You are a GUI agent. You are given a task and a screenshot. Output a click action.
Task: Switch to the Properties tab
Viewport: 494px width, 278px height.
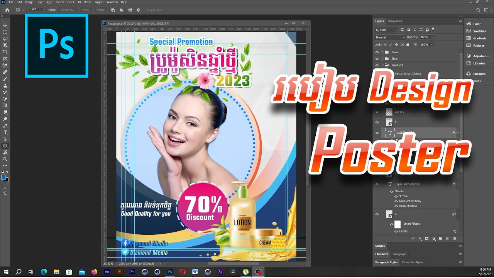pos(395,21)
